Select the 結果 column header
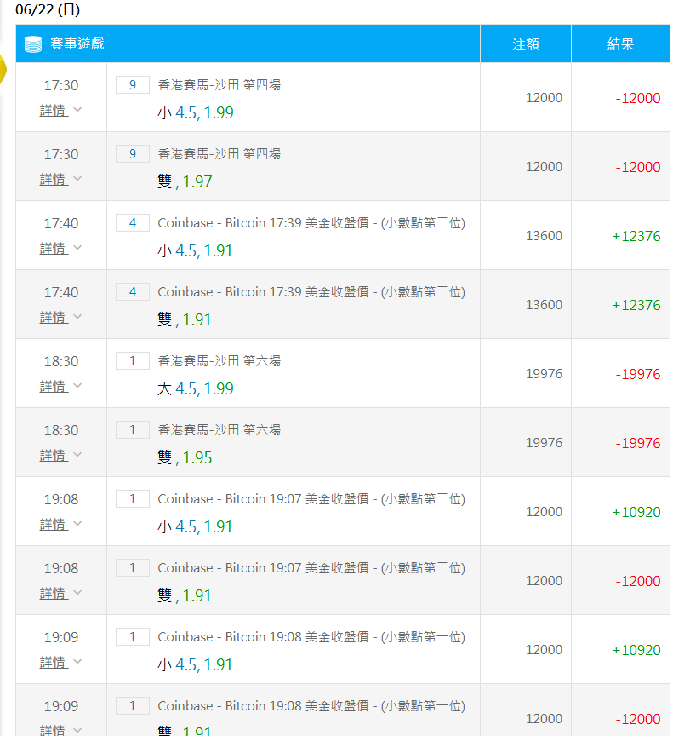The image size is (673, 736). [x=620, y=44]
